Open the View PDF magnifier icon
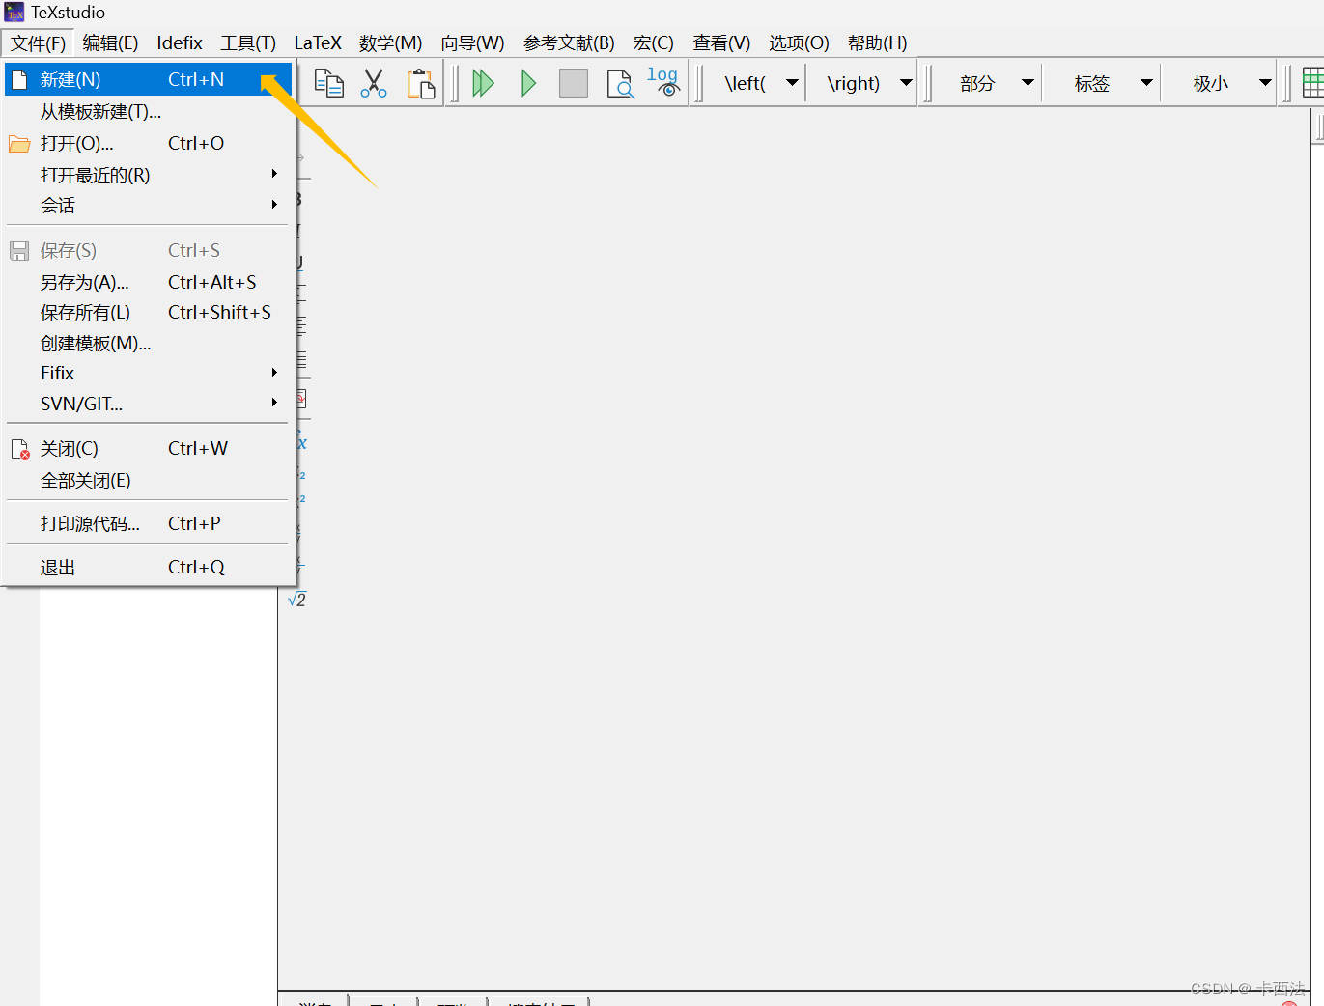1324x1006 pixels. click(x=620, y=84)
